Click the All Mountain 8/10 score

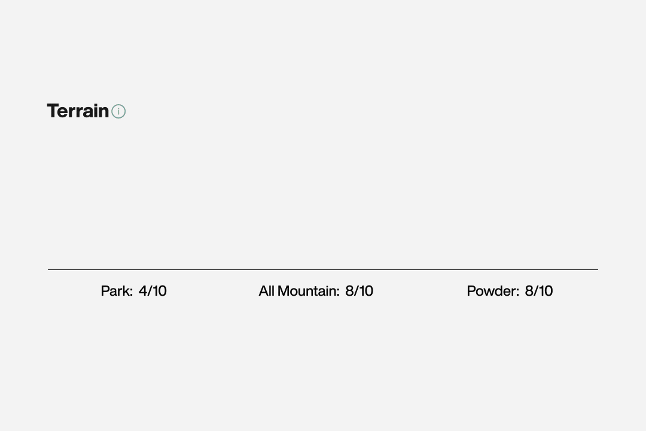(x=359, y=291)
